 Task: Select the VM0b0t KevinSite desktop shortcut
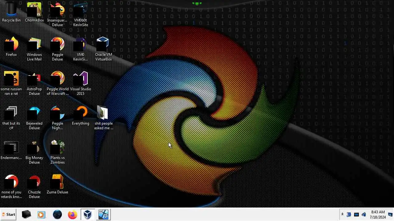(x=80, y=15)
